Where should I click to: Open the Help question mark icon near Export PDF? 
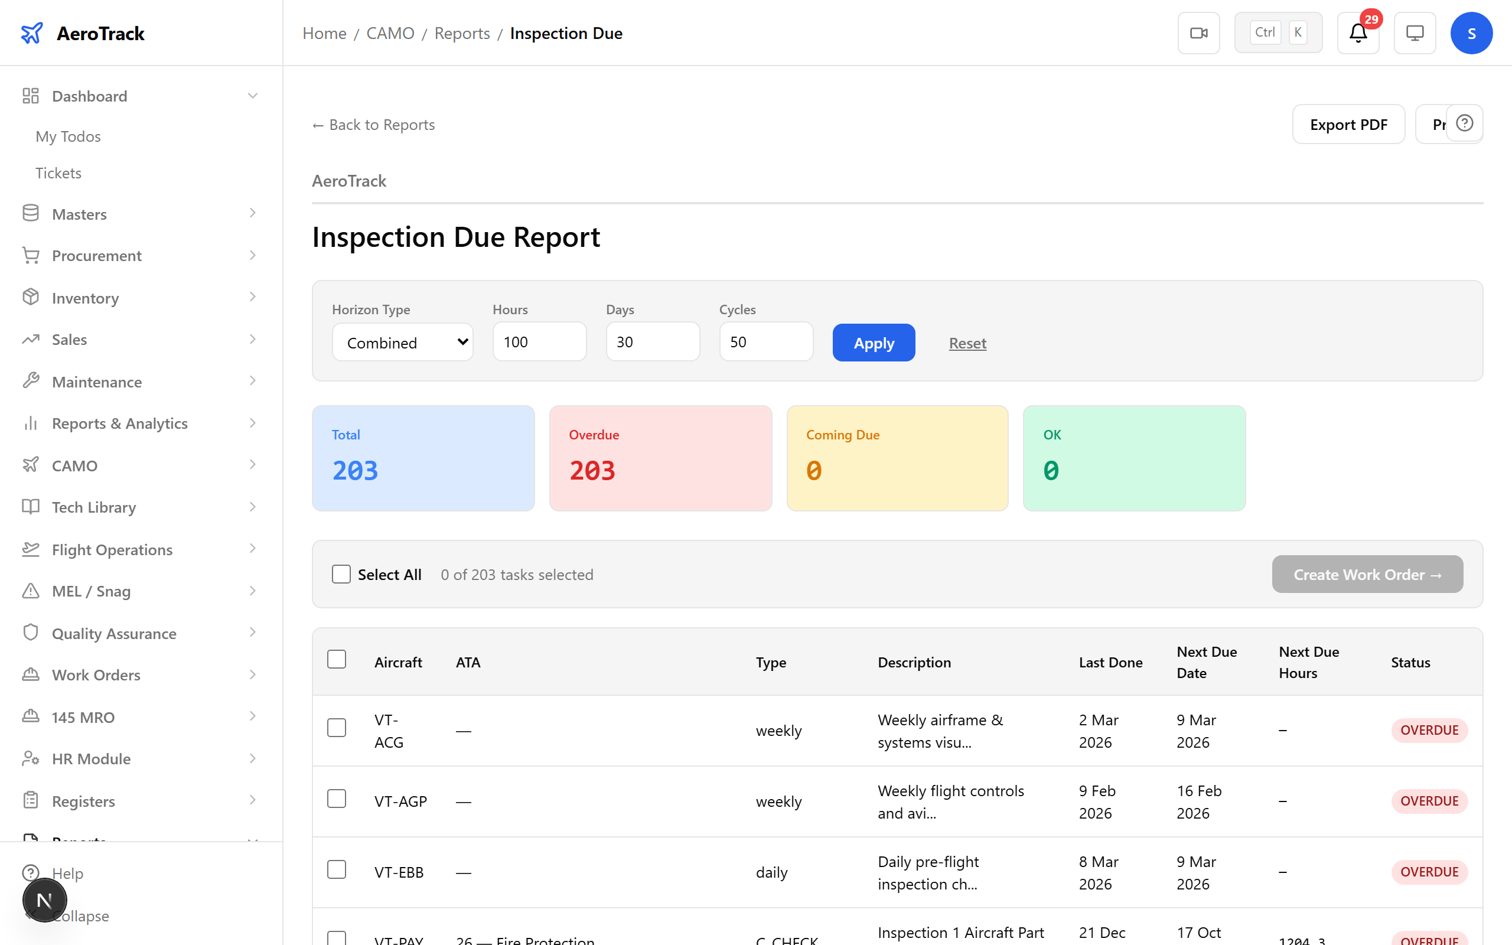[1466, 123]
